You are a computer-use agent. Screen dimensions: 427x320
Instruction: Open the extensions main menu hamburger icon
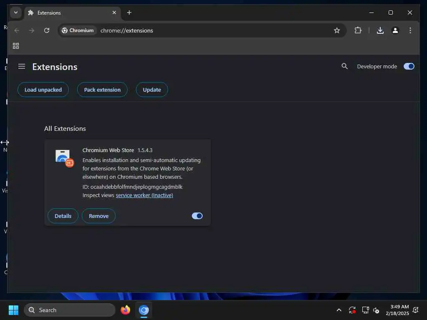[22, 66]
